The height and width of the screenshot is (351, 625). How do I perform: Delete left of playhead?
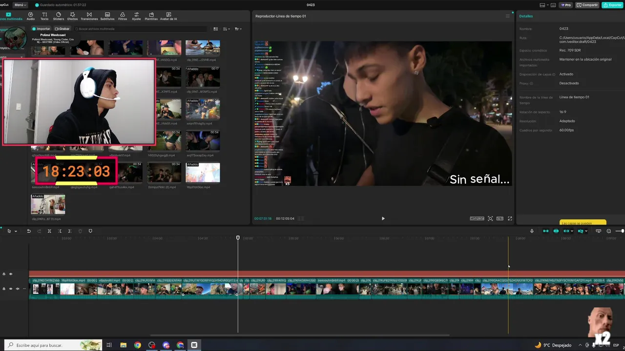pos(60,231)
